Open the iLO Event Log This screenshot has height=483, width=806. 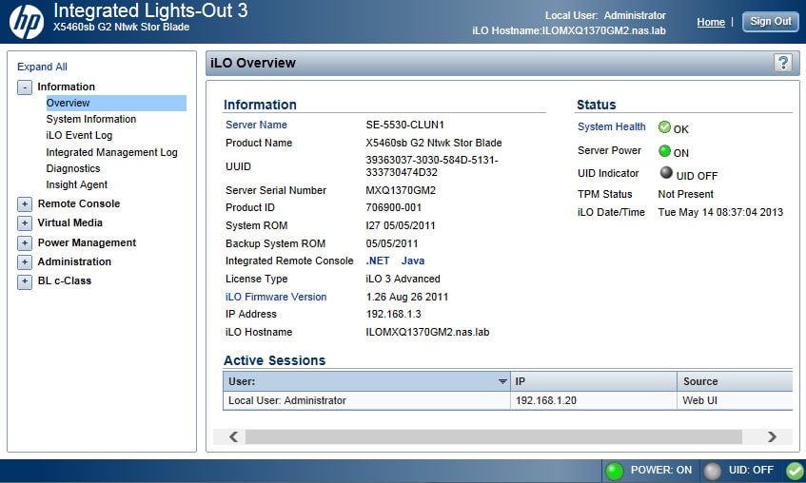coord(79,136)
